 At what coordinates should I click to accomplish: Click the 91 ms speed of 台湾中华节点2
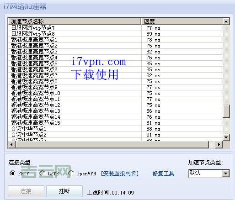pyautogui.click(x=153, y=135)
